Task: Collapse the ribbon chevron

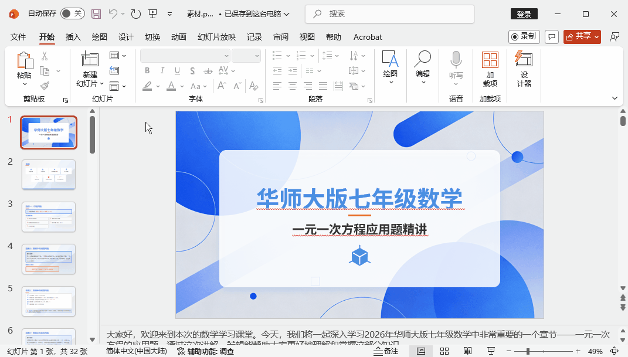Action: click(615, 98)
